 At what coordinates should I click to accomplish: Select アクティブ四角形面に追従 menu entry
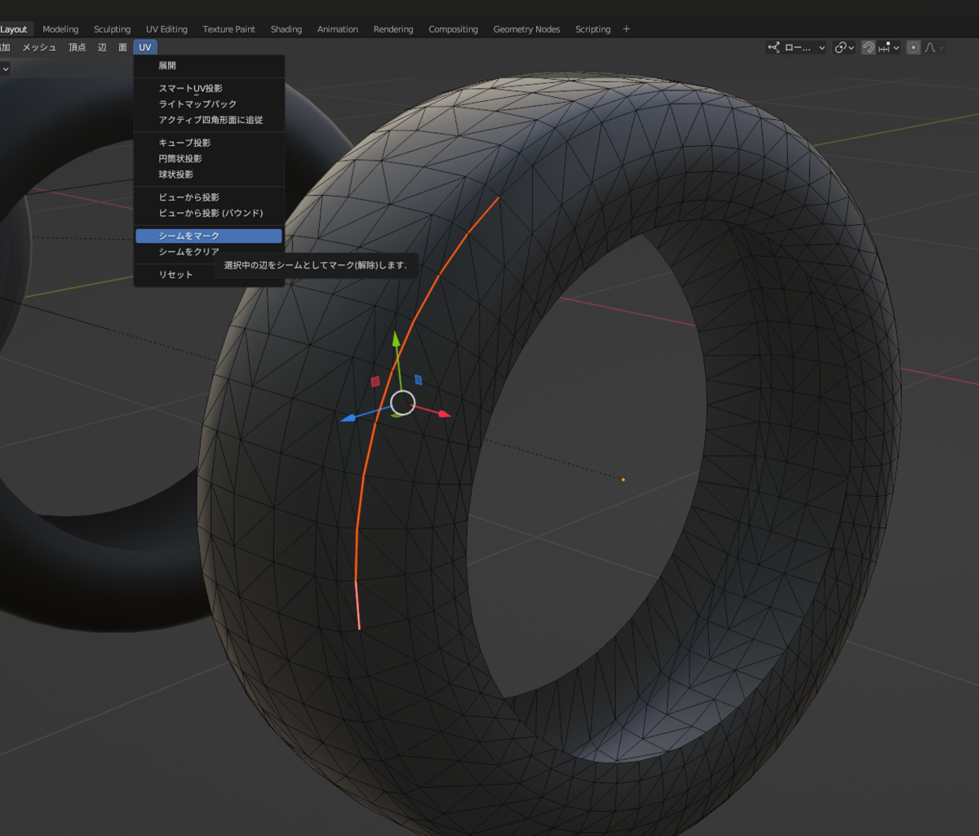point(209,121)
